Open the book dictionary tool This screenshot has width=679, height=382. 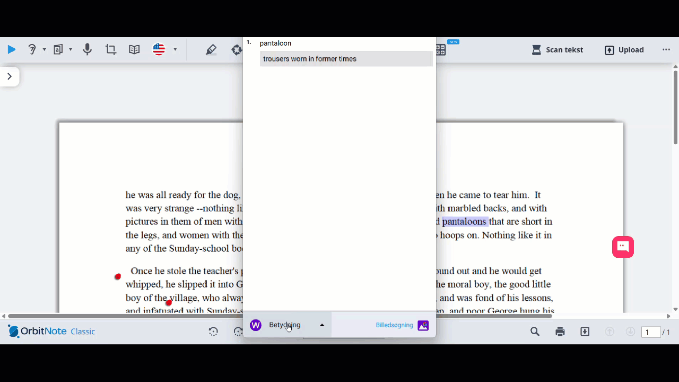(134, 50)
